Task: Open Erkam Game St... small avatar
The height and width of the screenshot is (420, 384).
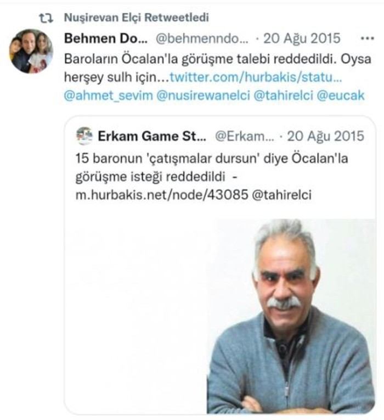Action: click(x=84, y=136)
